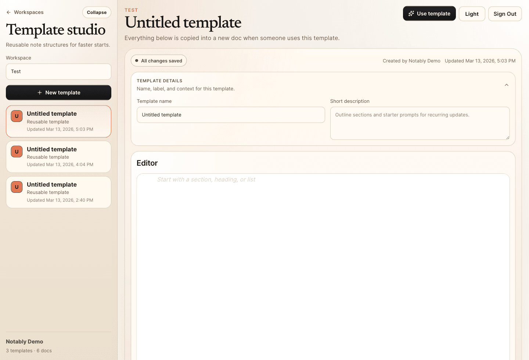Select the template updated at 4:04 PM
Image resolution: width=529 pixels, height=360 pixels.
click(x=58, y=156)
